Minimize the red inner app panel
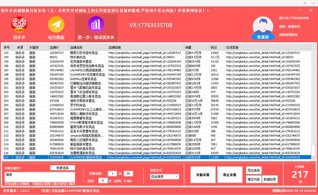The image size is (318, 195). [300, 10]
